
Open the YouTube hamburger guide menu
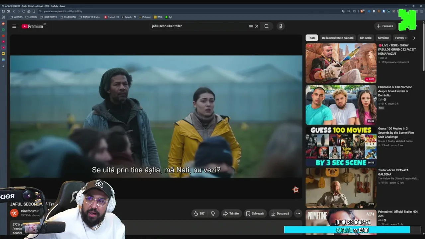pyautogui.click(x=14, y=26)
